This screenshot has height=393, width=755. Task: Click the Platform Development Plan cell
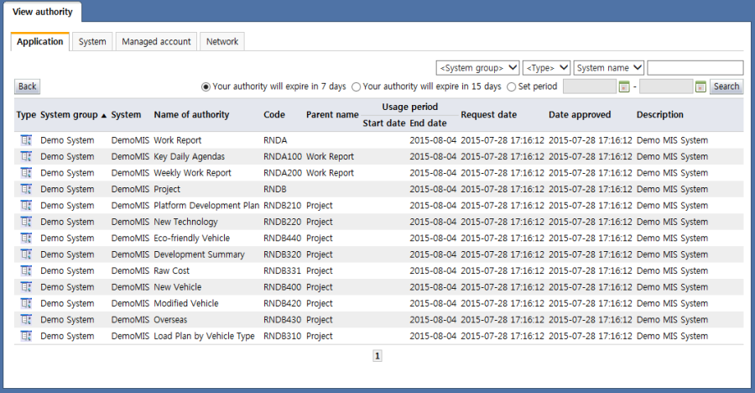(206, 206)
